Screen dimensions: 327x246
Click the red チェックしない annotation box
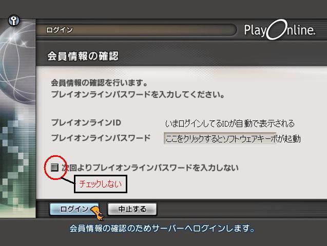pyautogui.click(x=101, y=184)
